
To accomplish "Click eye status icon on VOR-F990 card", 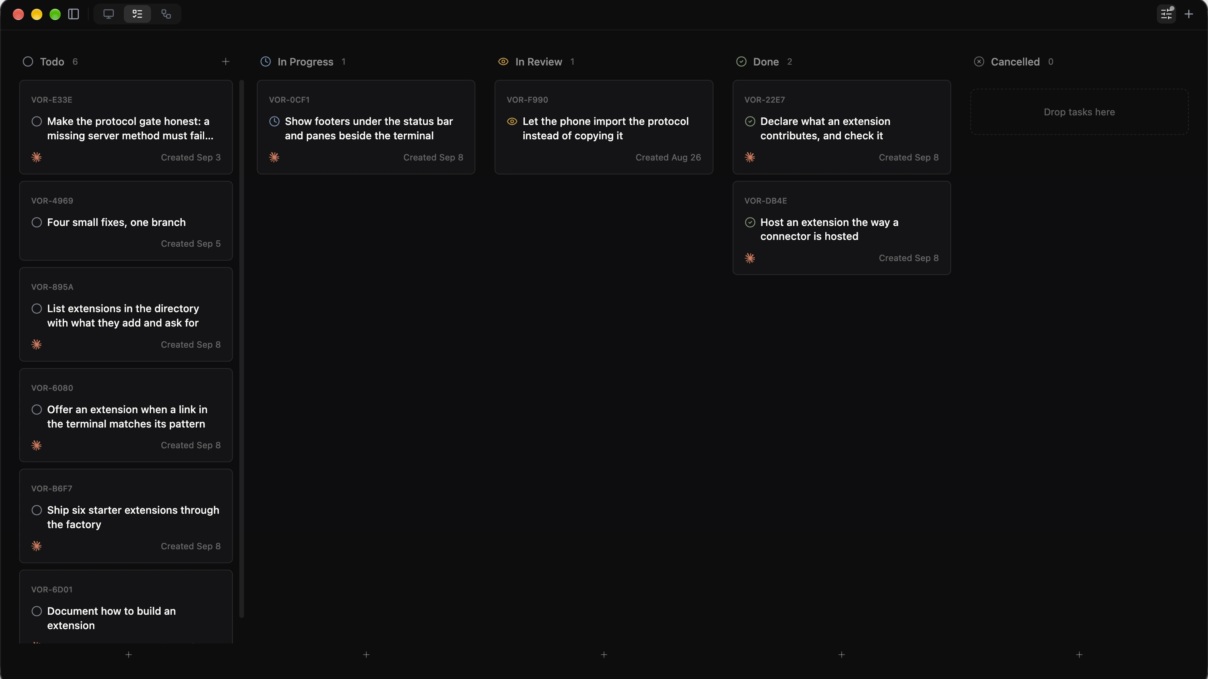I will (512, 121).
